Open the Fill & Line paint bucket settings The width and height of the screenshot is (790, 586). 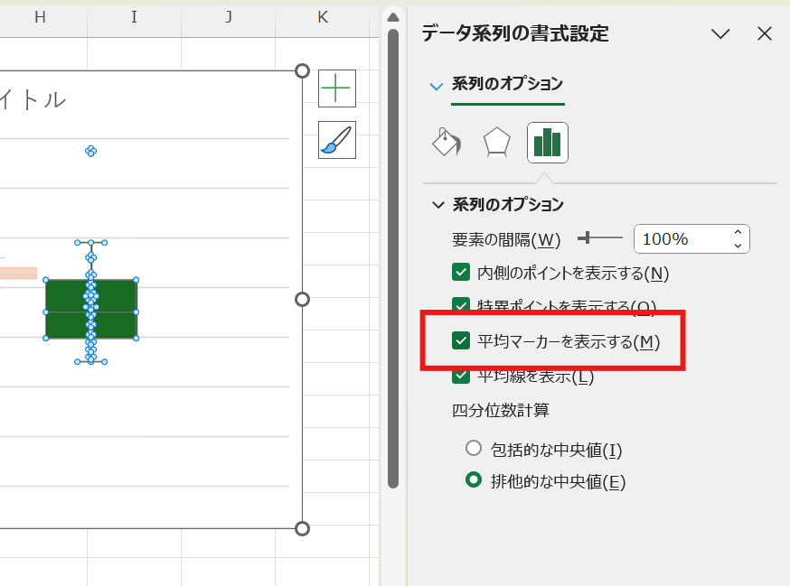pos(446,142)
